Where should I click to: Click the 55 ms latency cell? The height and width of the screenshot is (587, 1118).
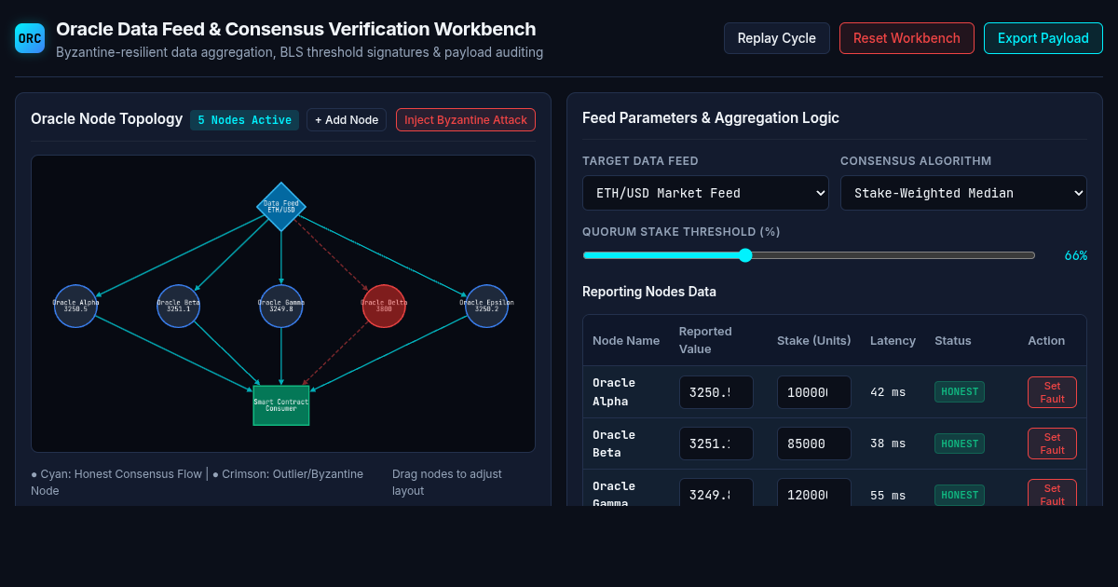[888, 495]
